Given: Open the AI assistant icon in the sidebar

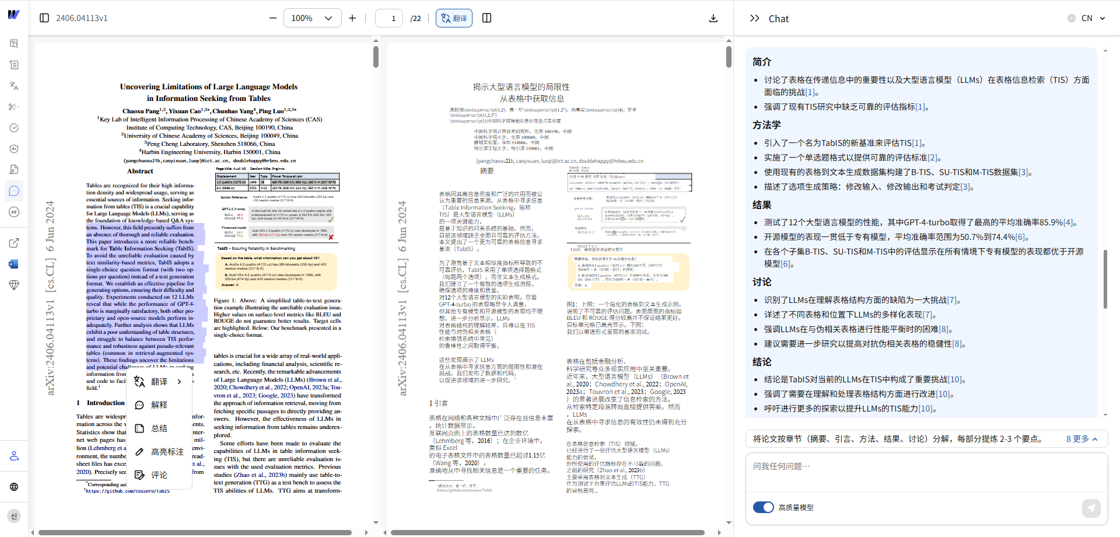Looking at the screenshot, I should pos(14,149).
